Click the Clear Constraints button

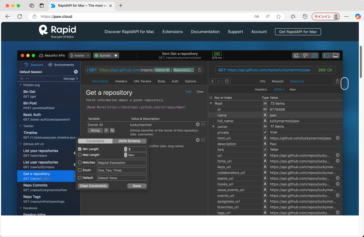(94, 186)
